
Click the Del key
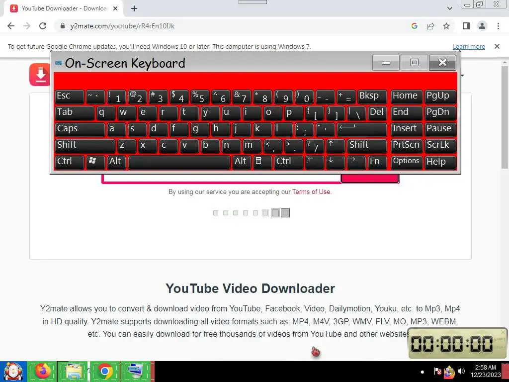tap(378, 113)
